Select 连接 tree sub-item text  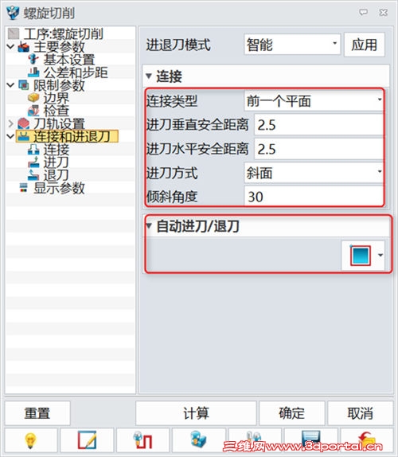57,149
